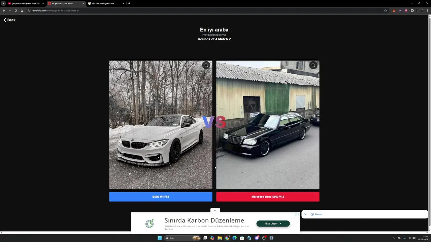Open the pink shield extension icon
The height and width of the screenshot is (242, 431).
[406, 10]
